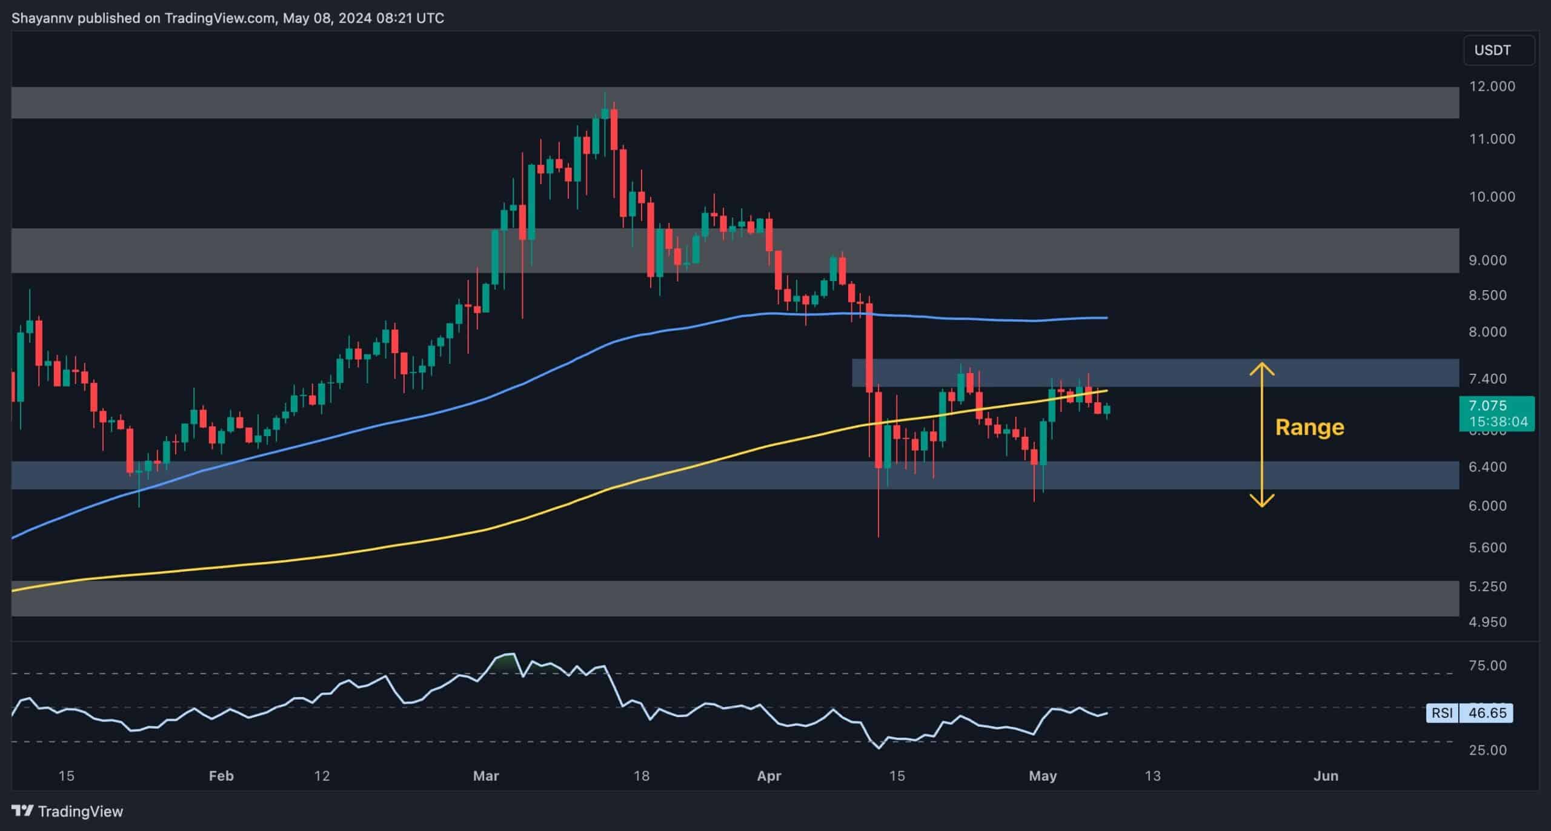Click the Apr date label on time axis

(x=769, y=776)
